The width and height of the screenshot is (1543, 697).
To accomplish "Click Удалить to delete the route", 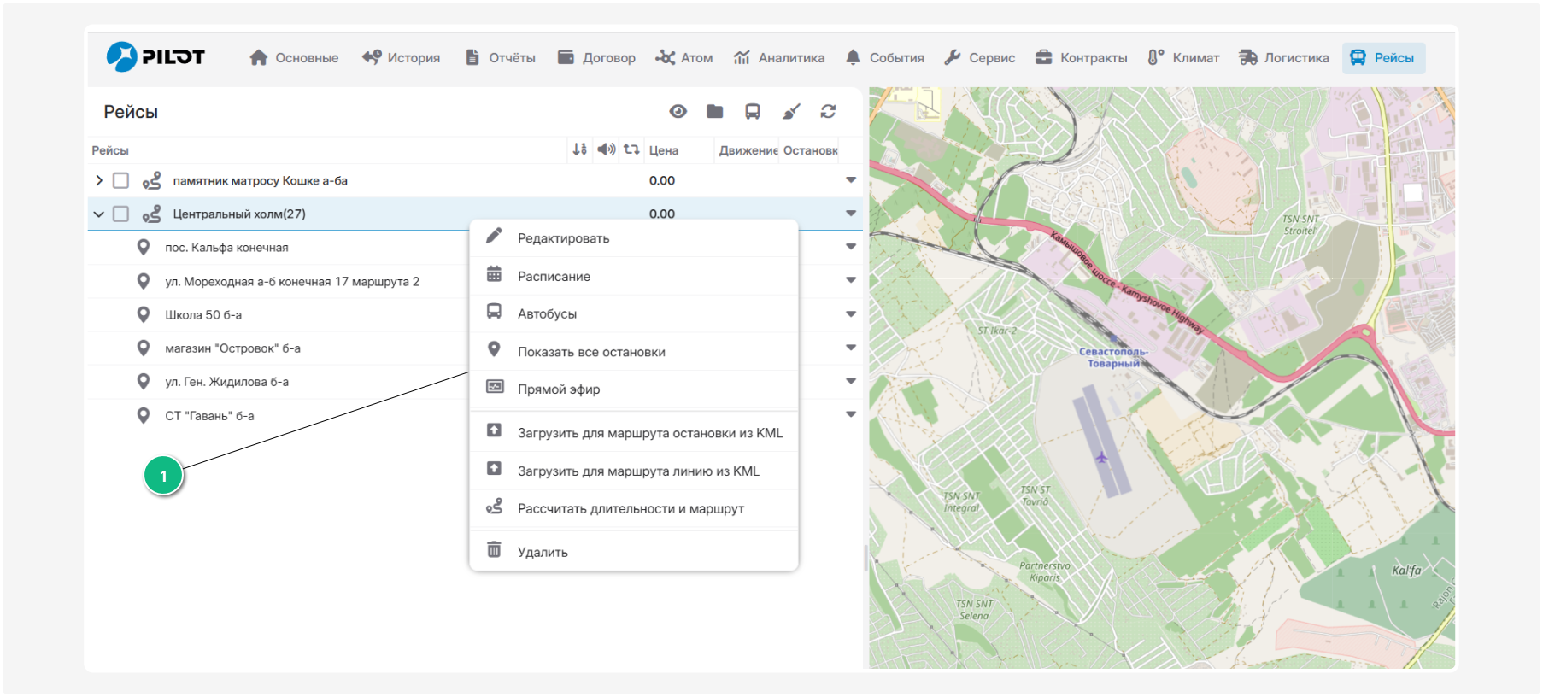I will pos(543,552).
